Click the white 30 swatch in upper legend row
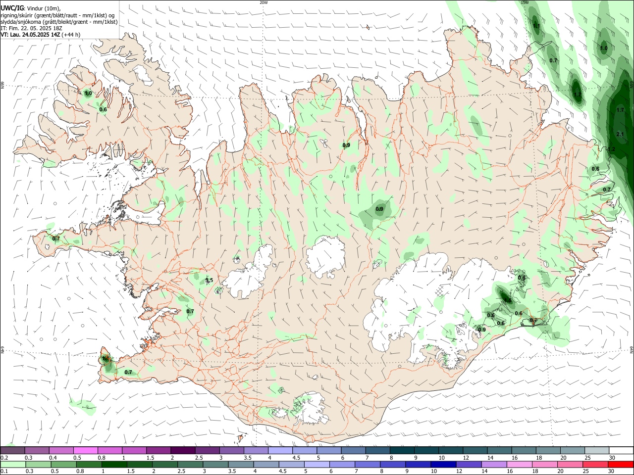 click(622, 450)
